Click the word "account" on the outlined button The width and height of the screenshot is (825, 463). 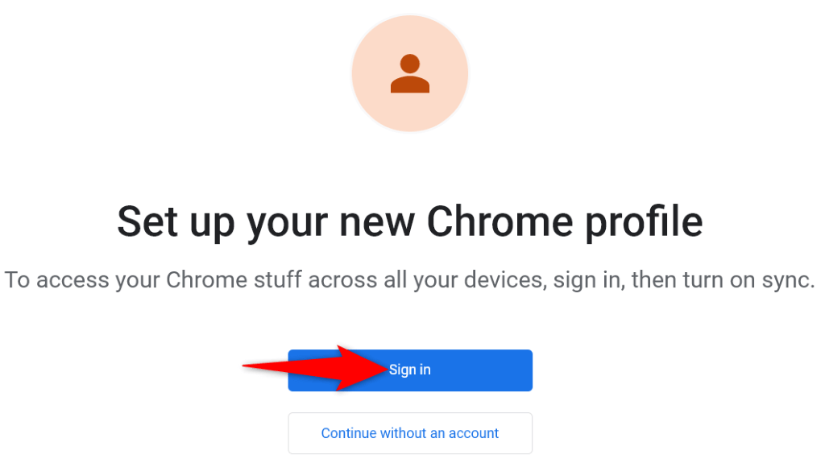pyautogui.click(x=473, y=433)
